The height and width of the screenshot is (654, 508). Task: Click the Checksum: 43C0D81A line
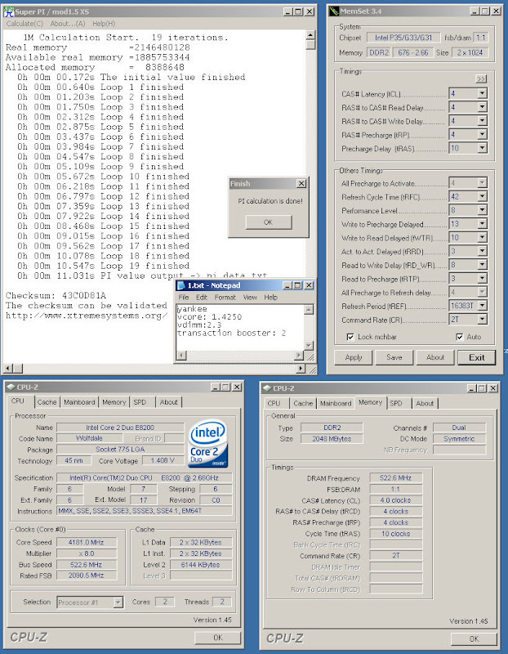pos(56,295)
